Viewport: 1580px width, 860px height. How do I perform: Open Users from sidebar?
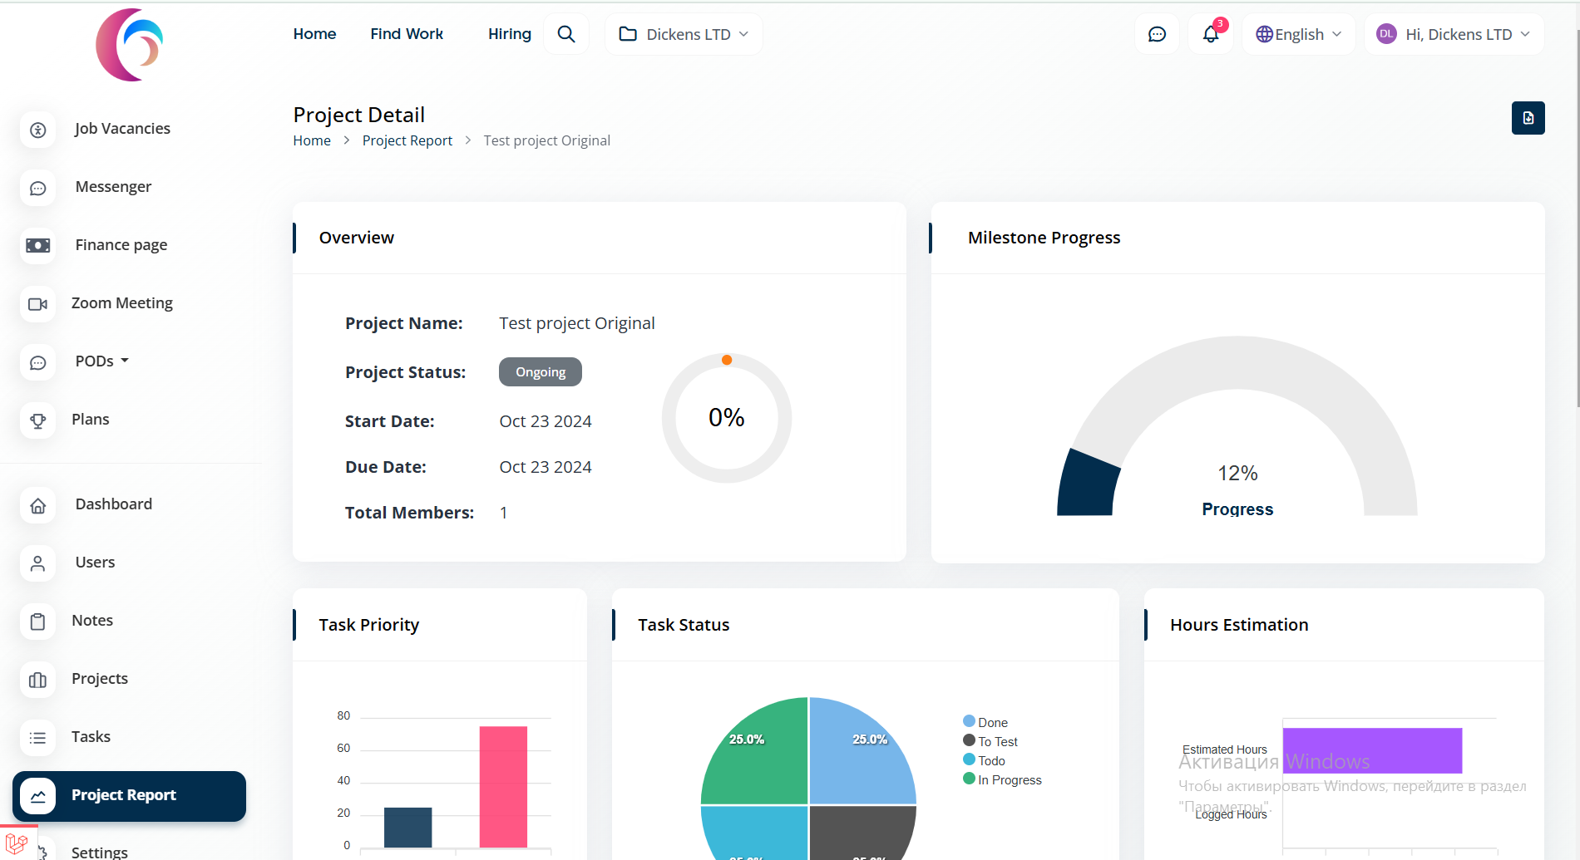click(x=95, y=563)
